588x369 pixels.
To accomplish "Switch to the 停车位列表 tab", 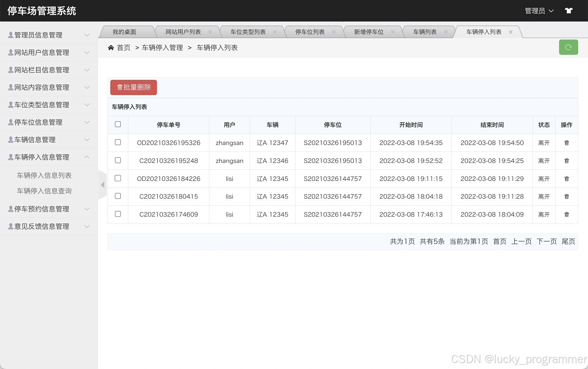I will pos(310,32).
